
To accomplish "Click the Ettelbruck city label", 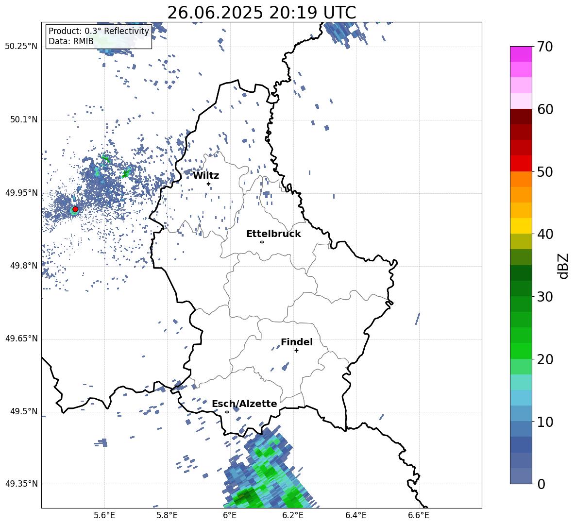I will [x=273, y=234].
